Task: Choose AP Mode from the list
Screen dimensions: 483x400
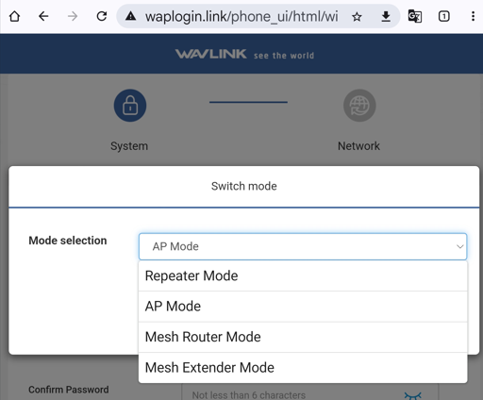Action: point(303,307)
